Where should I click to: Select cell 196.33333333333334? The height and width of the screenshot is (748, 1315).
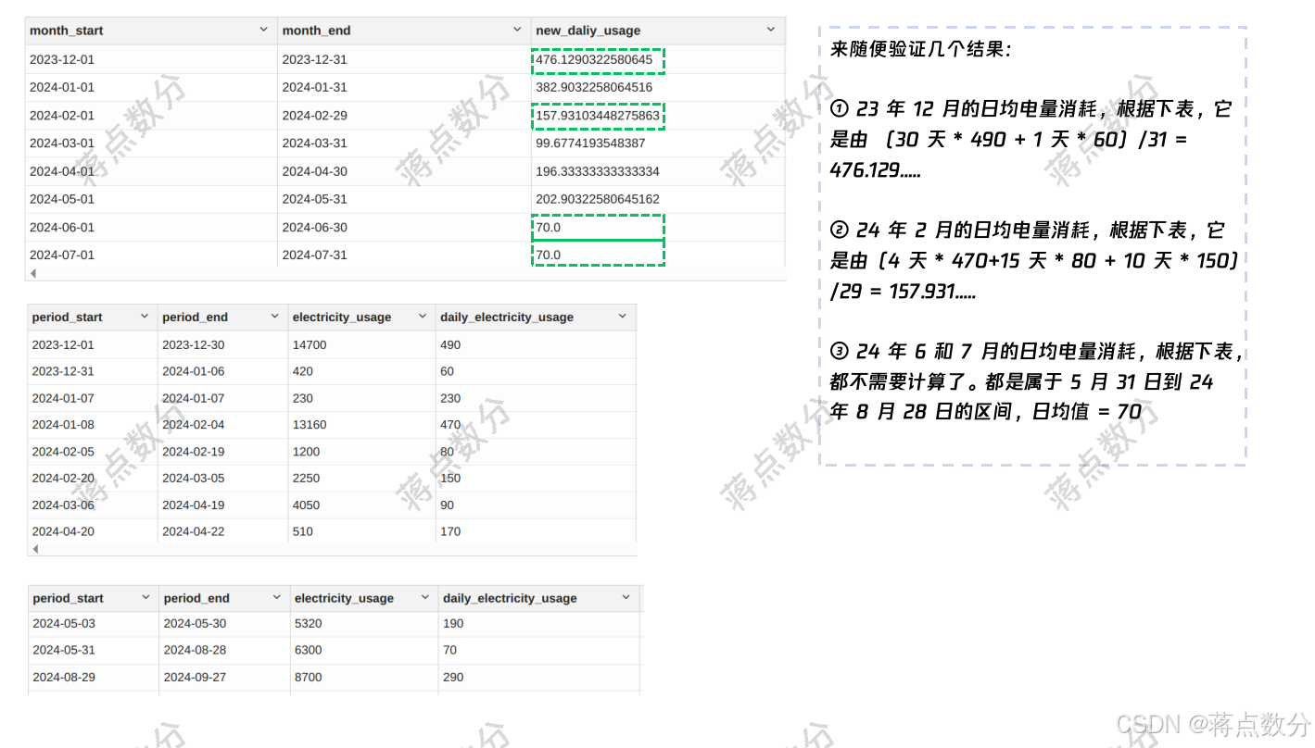click(658, 171)
